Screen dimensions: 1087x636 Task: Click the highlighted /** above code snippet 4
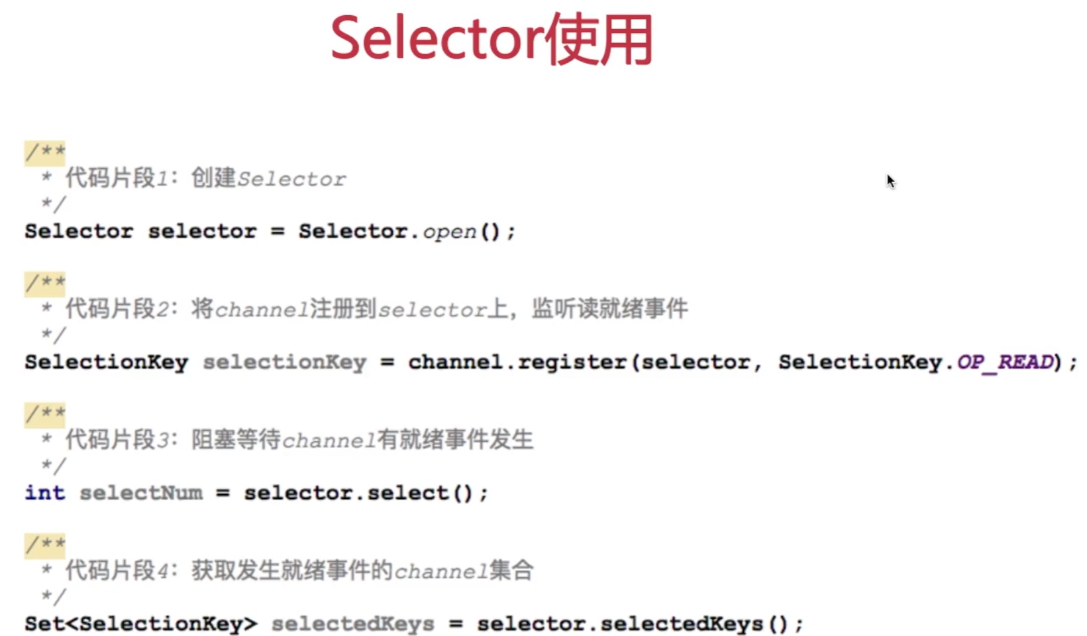pos(45,545)
